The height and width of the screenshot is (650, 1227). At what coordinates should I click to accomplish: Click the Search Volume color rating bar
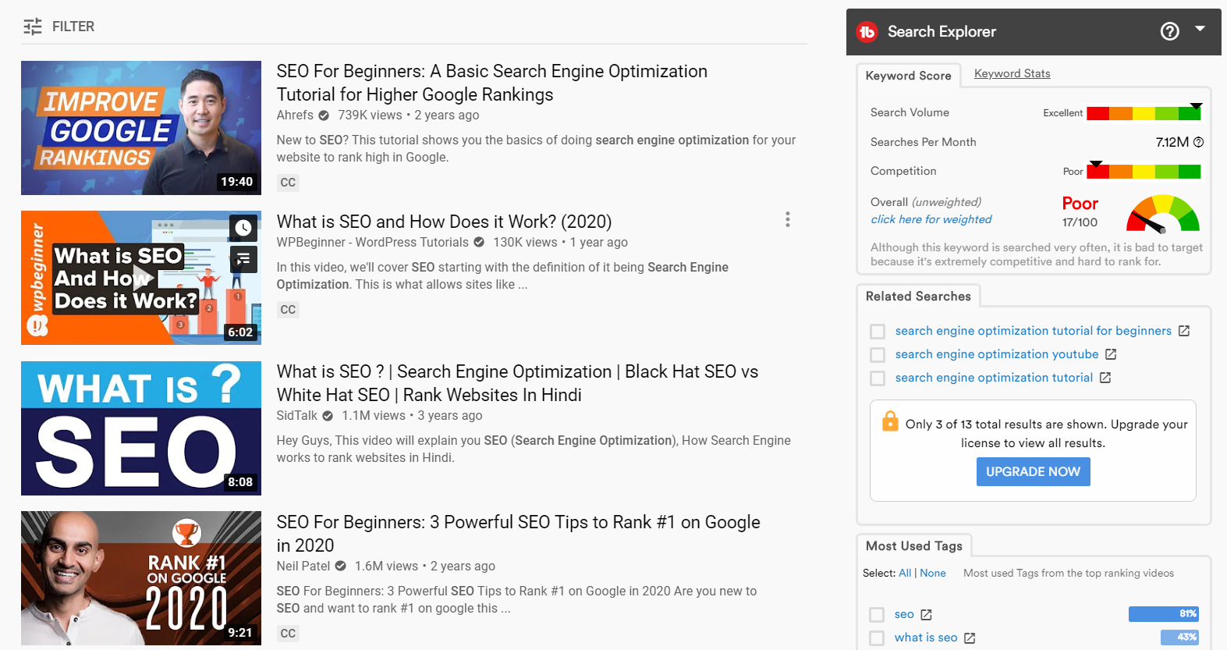pyautogui.click(x=1143, y=113)
